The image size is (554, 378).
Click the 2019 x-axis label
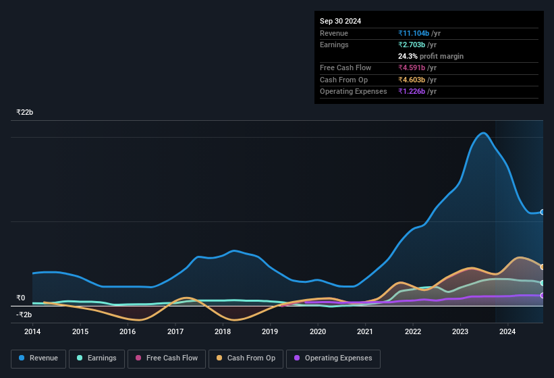click(x=270, y=331)
